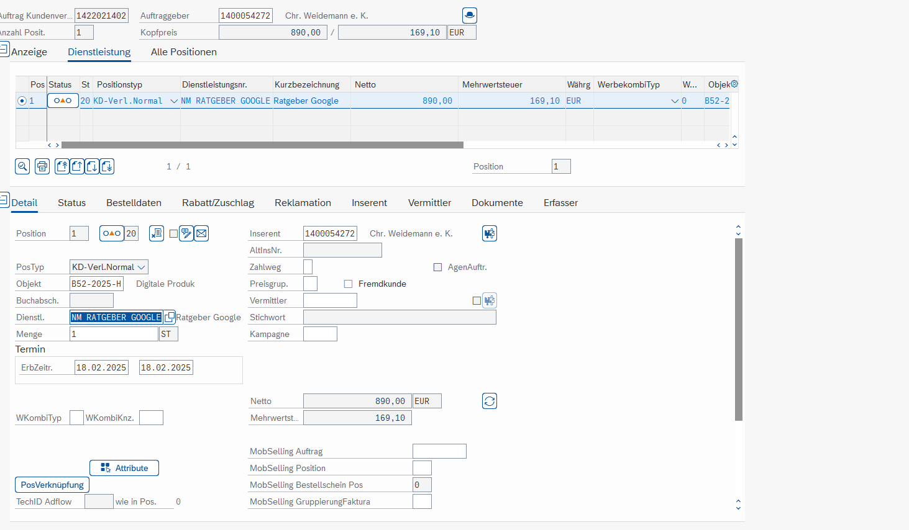
Task: Open WerbekombiTyp dropdown in table row
Action: (x=675, y=101)
